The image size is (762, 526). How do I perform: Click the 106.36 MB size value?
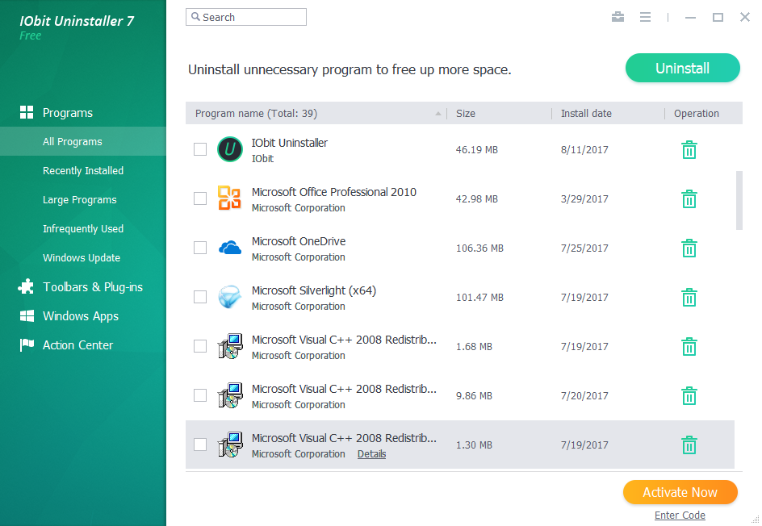tap(479, 248)
